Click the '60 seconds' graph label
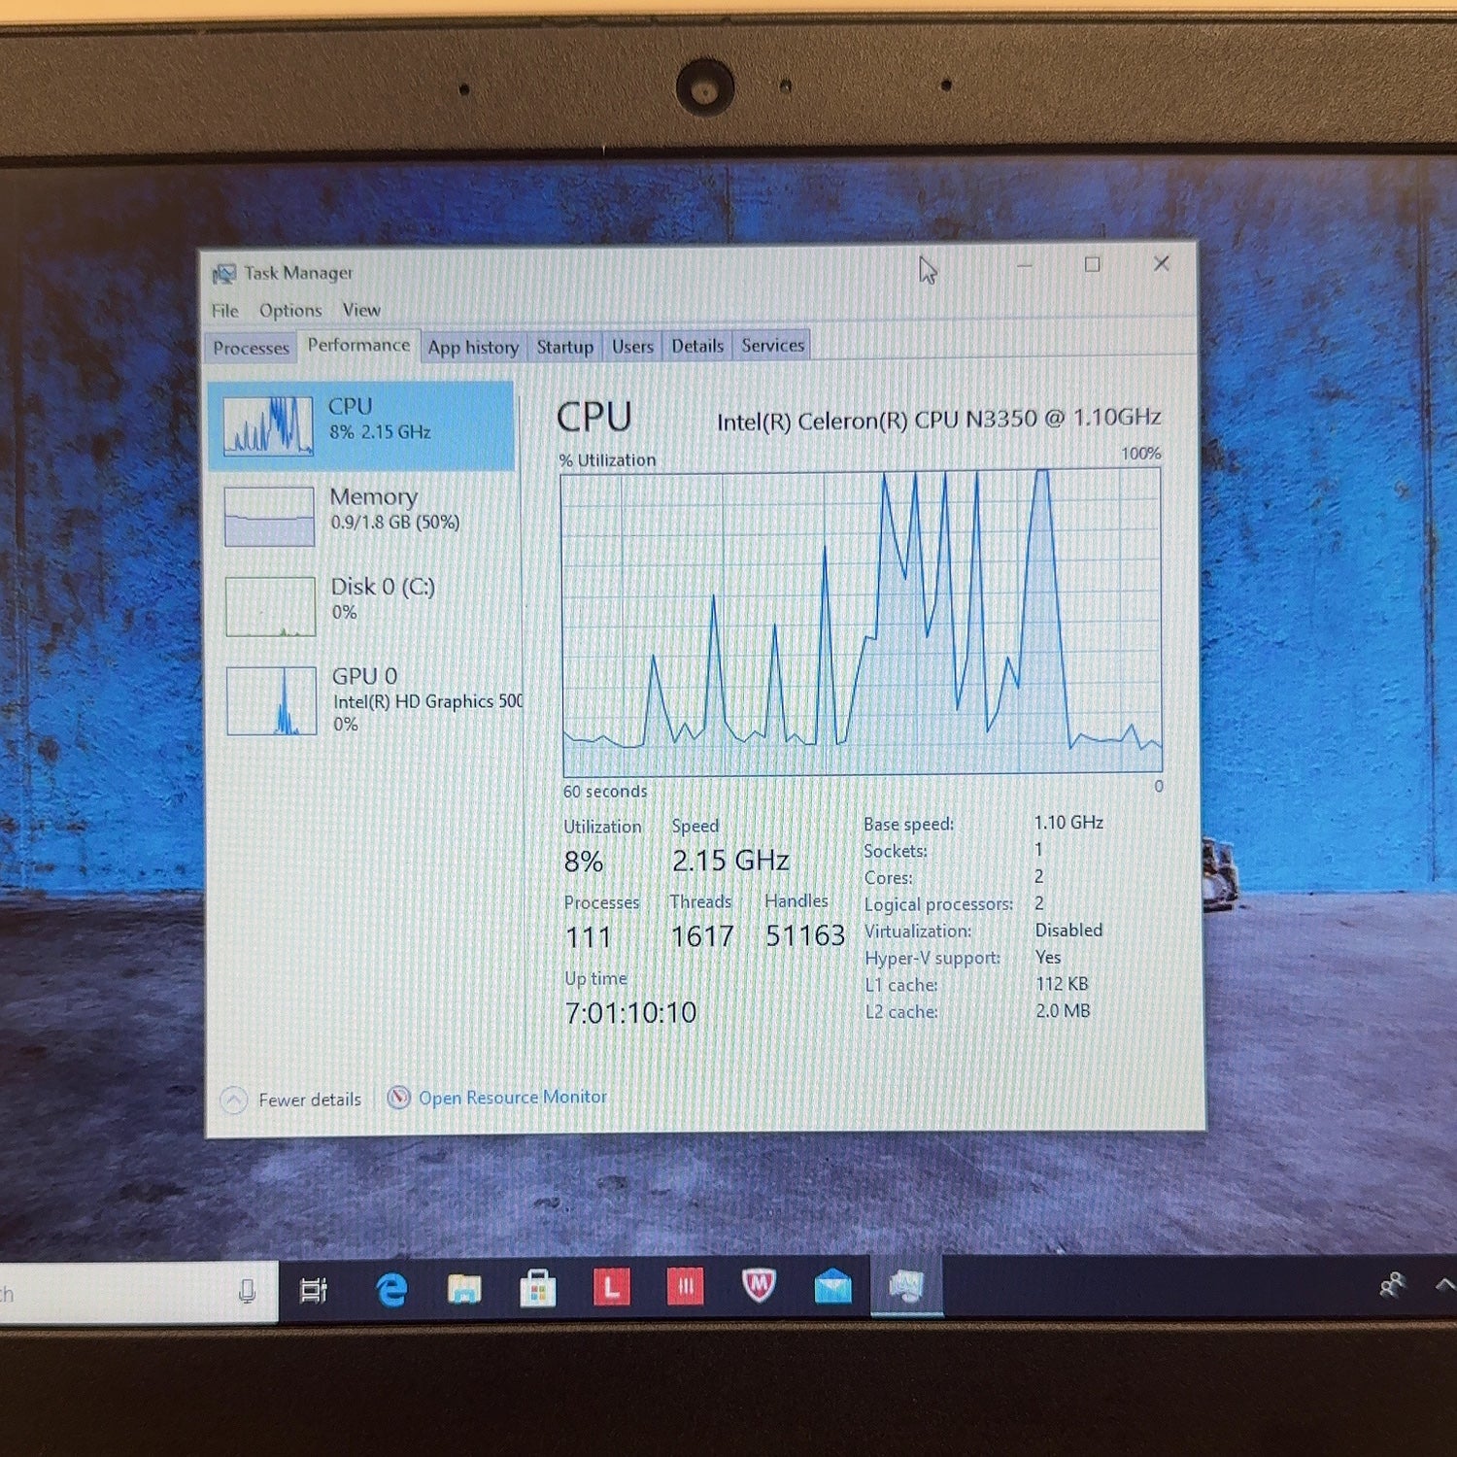The height and width of the screenshot is (1457, 1457). coord(605,792)
